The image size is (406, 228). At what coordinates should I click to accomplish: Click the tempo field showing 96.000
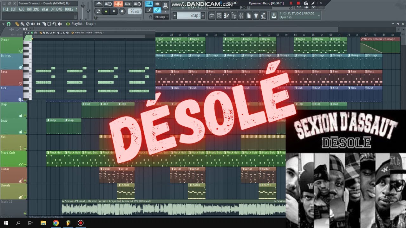[135, 11]
